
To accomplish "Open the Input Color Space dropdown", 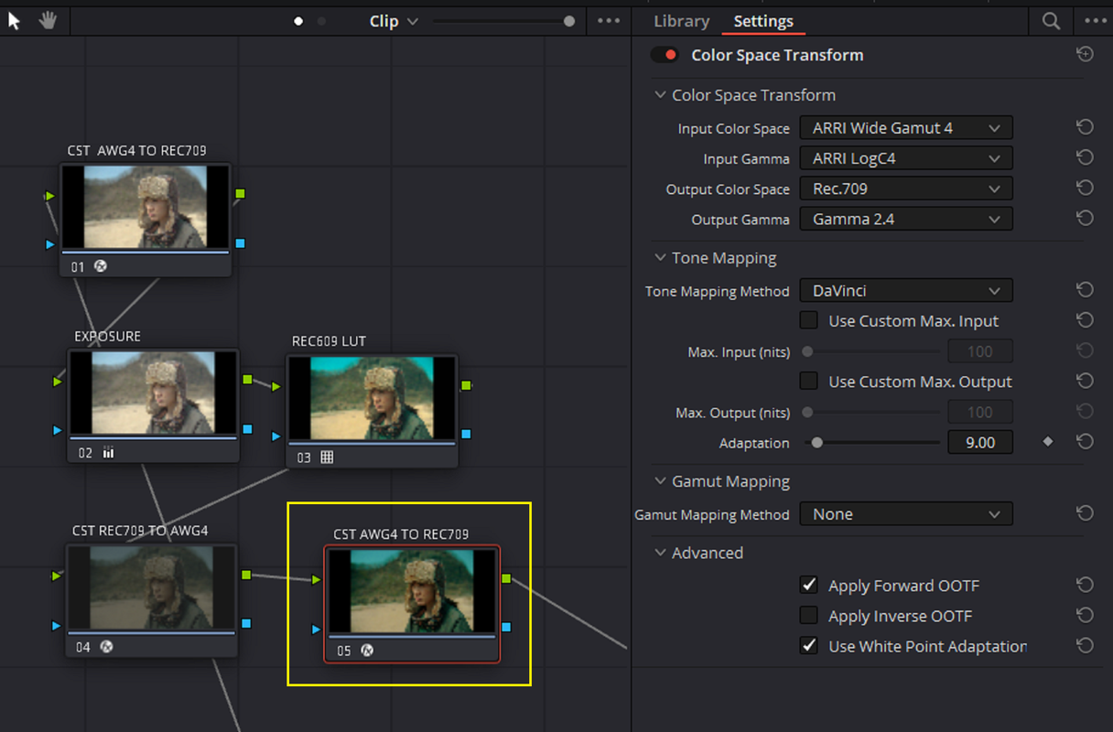I will 906,128.
